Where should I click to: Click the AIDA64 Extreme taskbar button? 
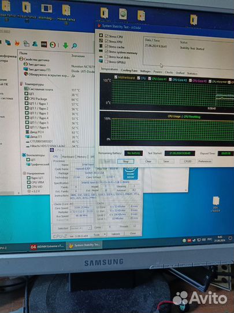point(47,246)
